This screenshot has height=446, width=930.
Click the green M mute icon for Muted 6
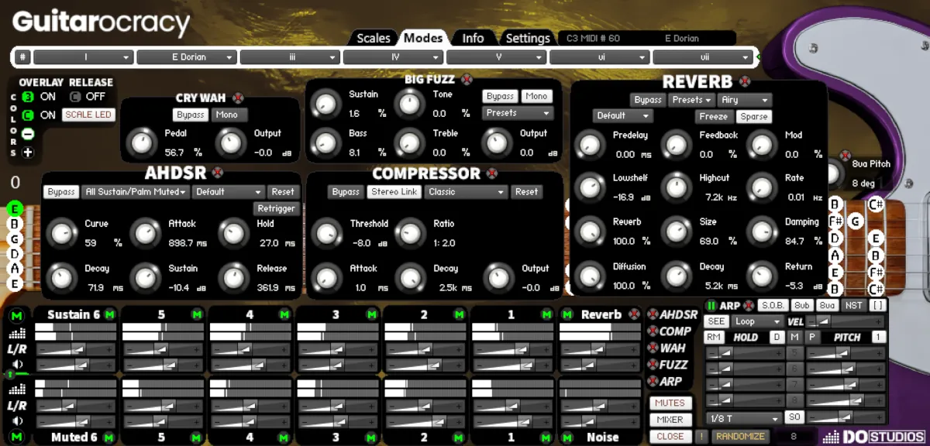[x=109, y=437]
